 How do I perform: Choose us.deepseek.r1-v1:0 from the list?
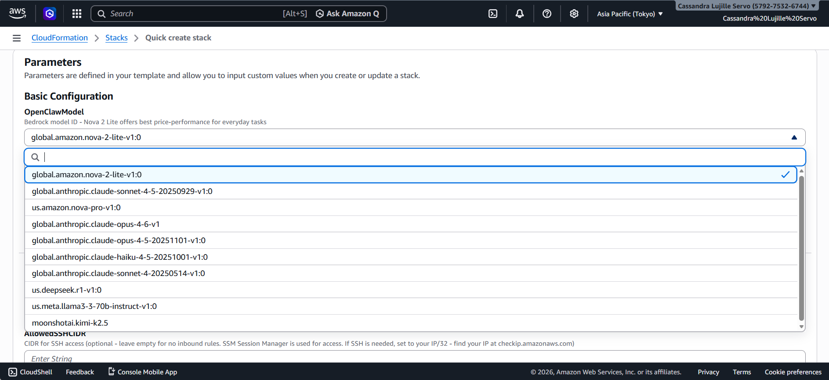67,290
